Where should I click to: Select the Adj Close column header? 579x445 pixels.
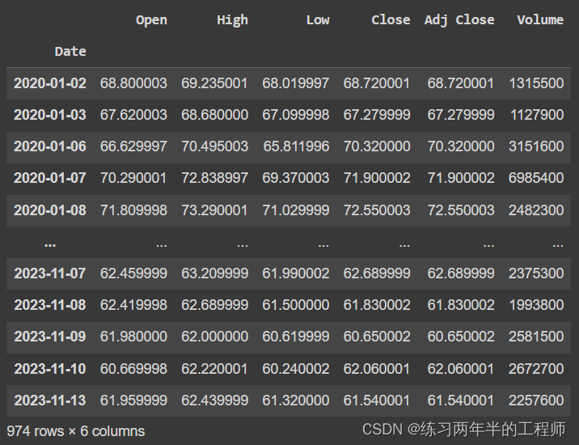coord(459,20)
